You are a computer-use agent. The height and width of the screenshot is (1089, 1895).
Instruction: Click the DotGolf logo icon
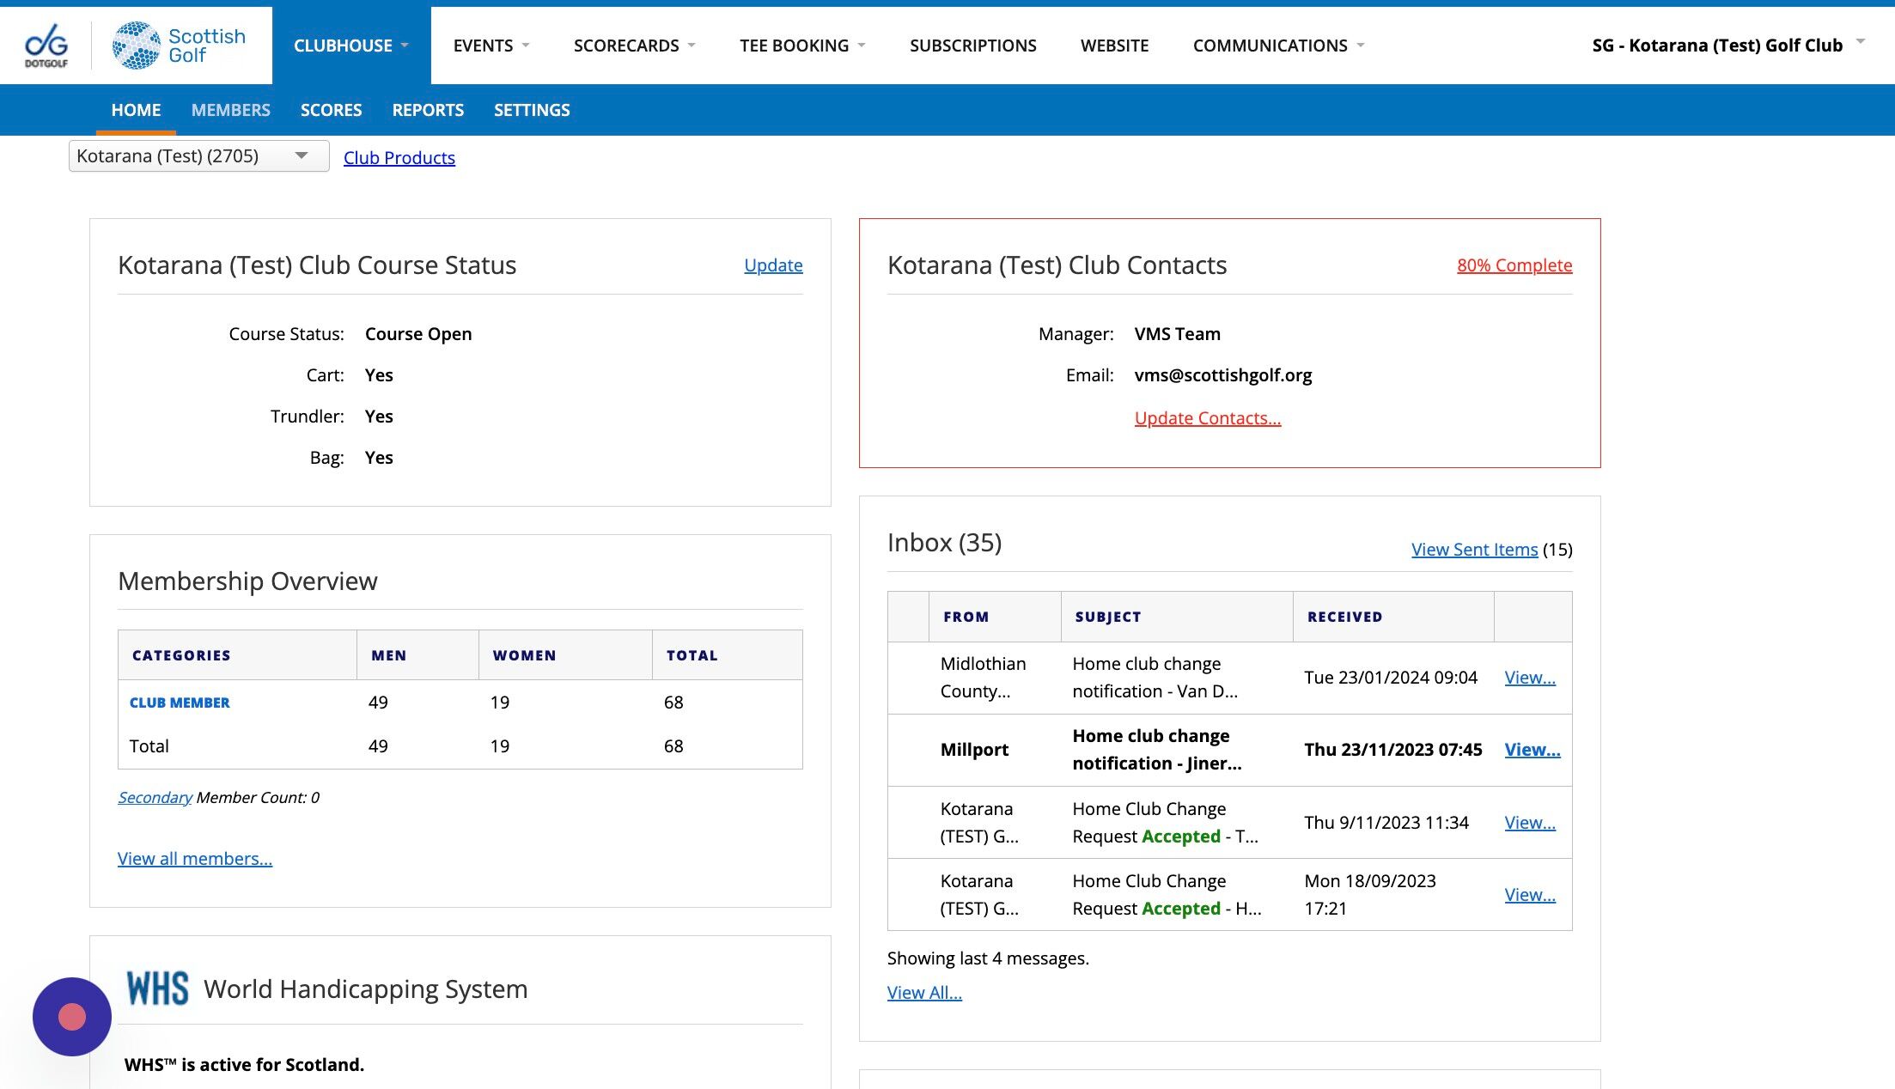pos(46,46)
